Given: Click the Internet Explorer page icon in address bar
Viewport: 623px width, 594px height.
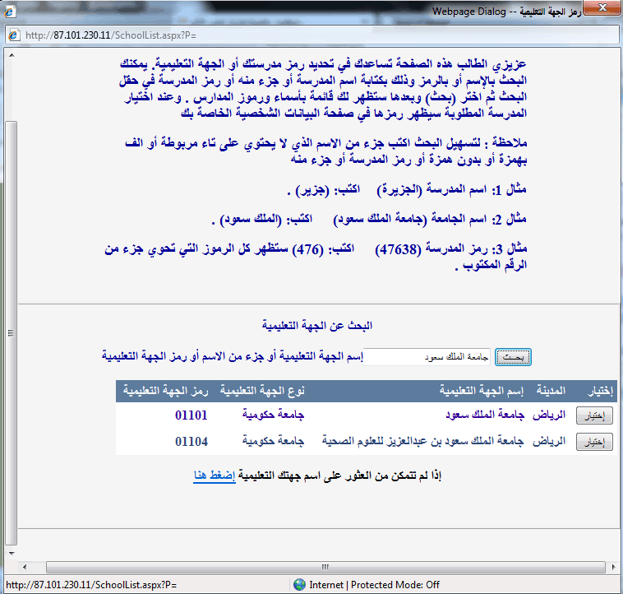Looking at the screenshot, I should click(x=14, y=35).
